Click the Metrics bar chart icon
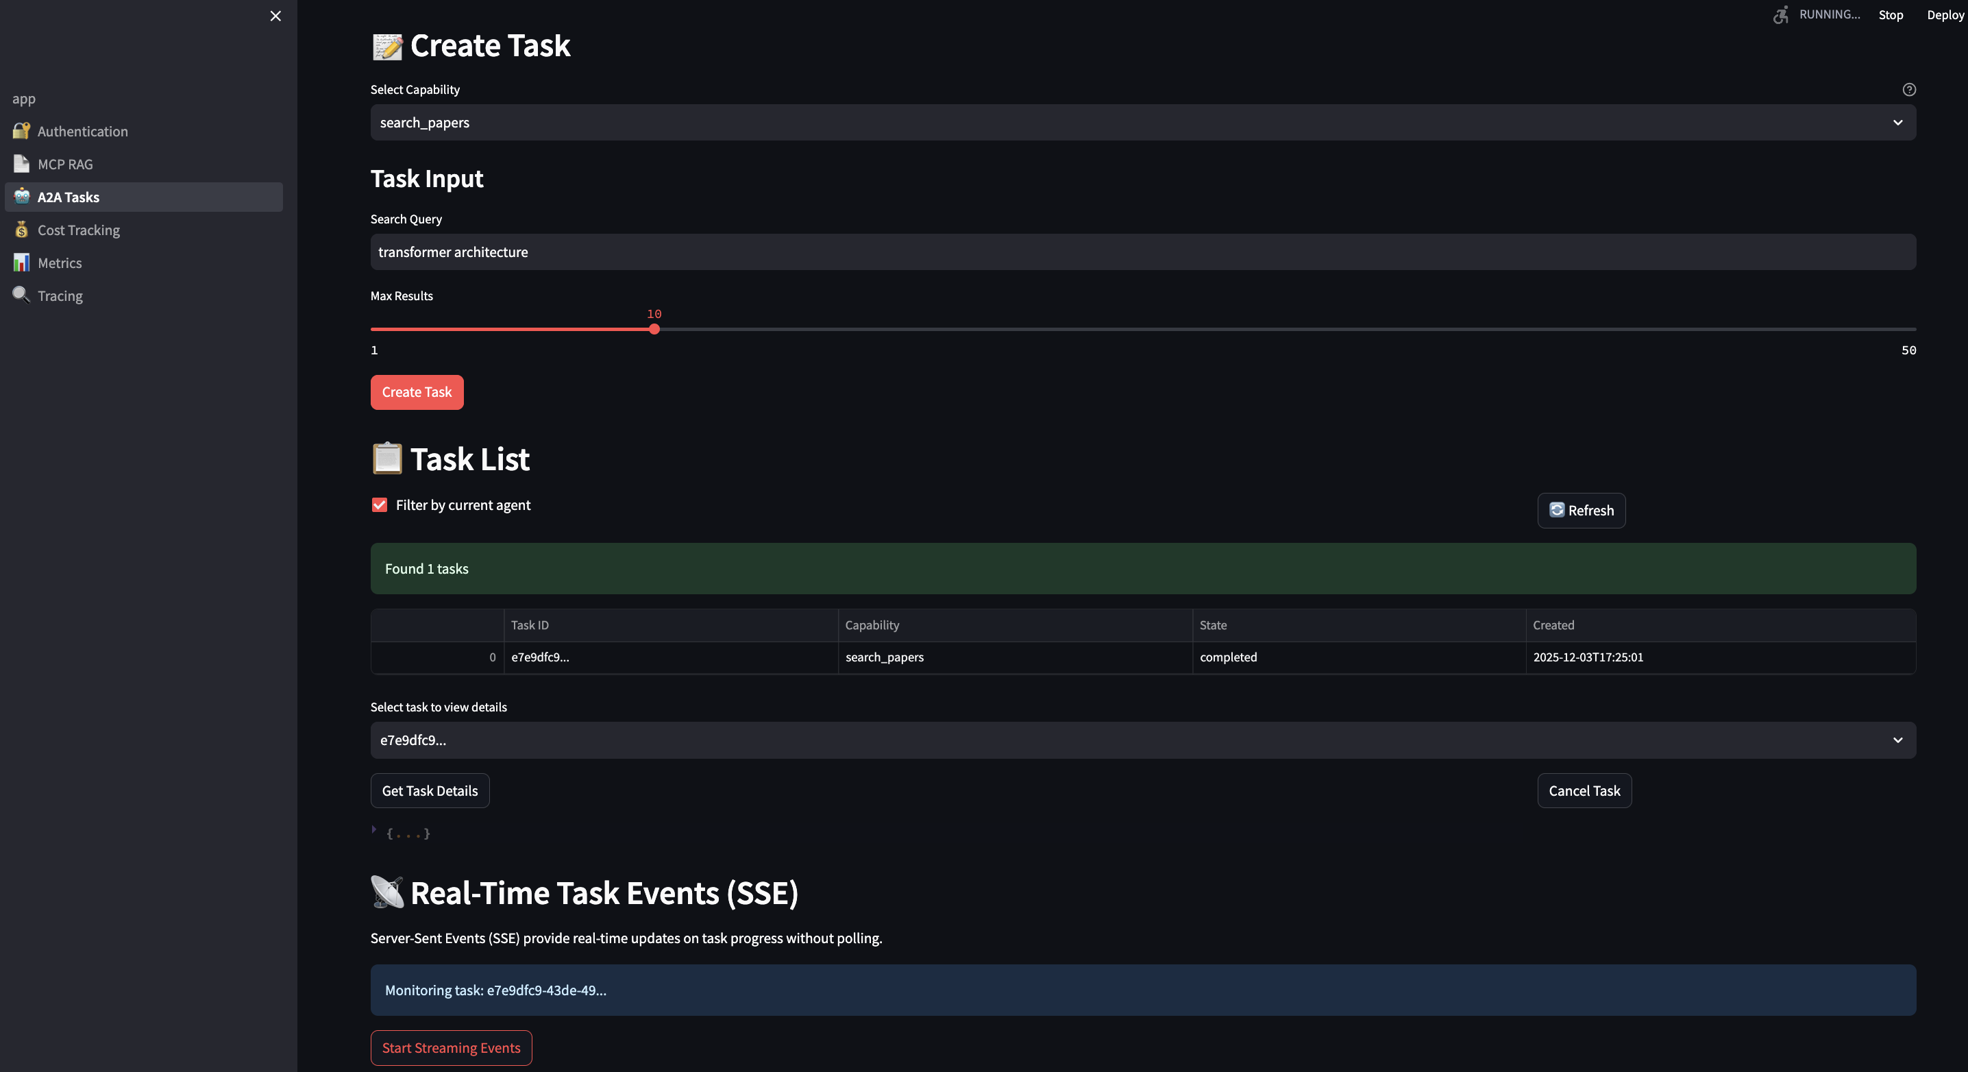The image size is (1968, 1072). (21, 263)
